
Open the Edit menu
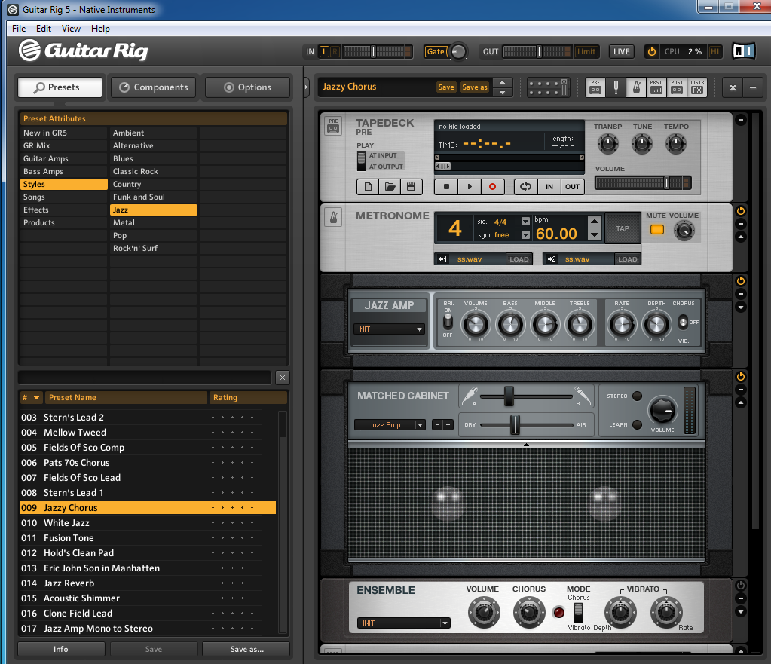pyautogui.click(x=43, y=29)
